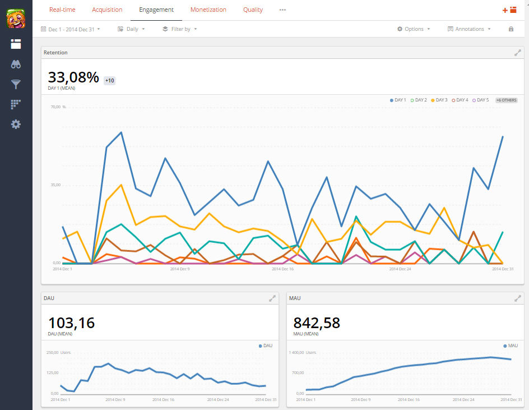
Task: Toggle DAY 1 series in legend
Action: point(398,100)
